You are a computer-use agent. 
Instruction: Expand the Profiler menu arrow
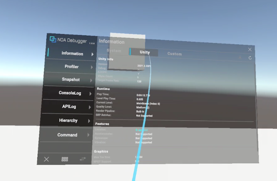pos(92,67)
